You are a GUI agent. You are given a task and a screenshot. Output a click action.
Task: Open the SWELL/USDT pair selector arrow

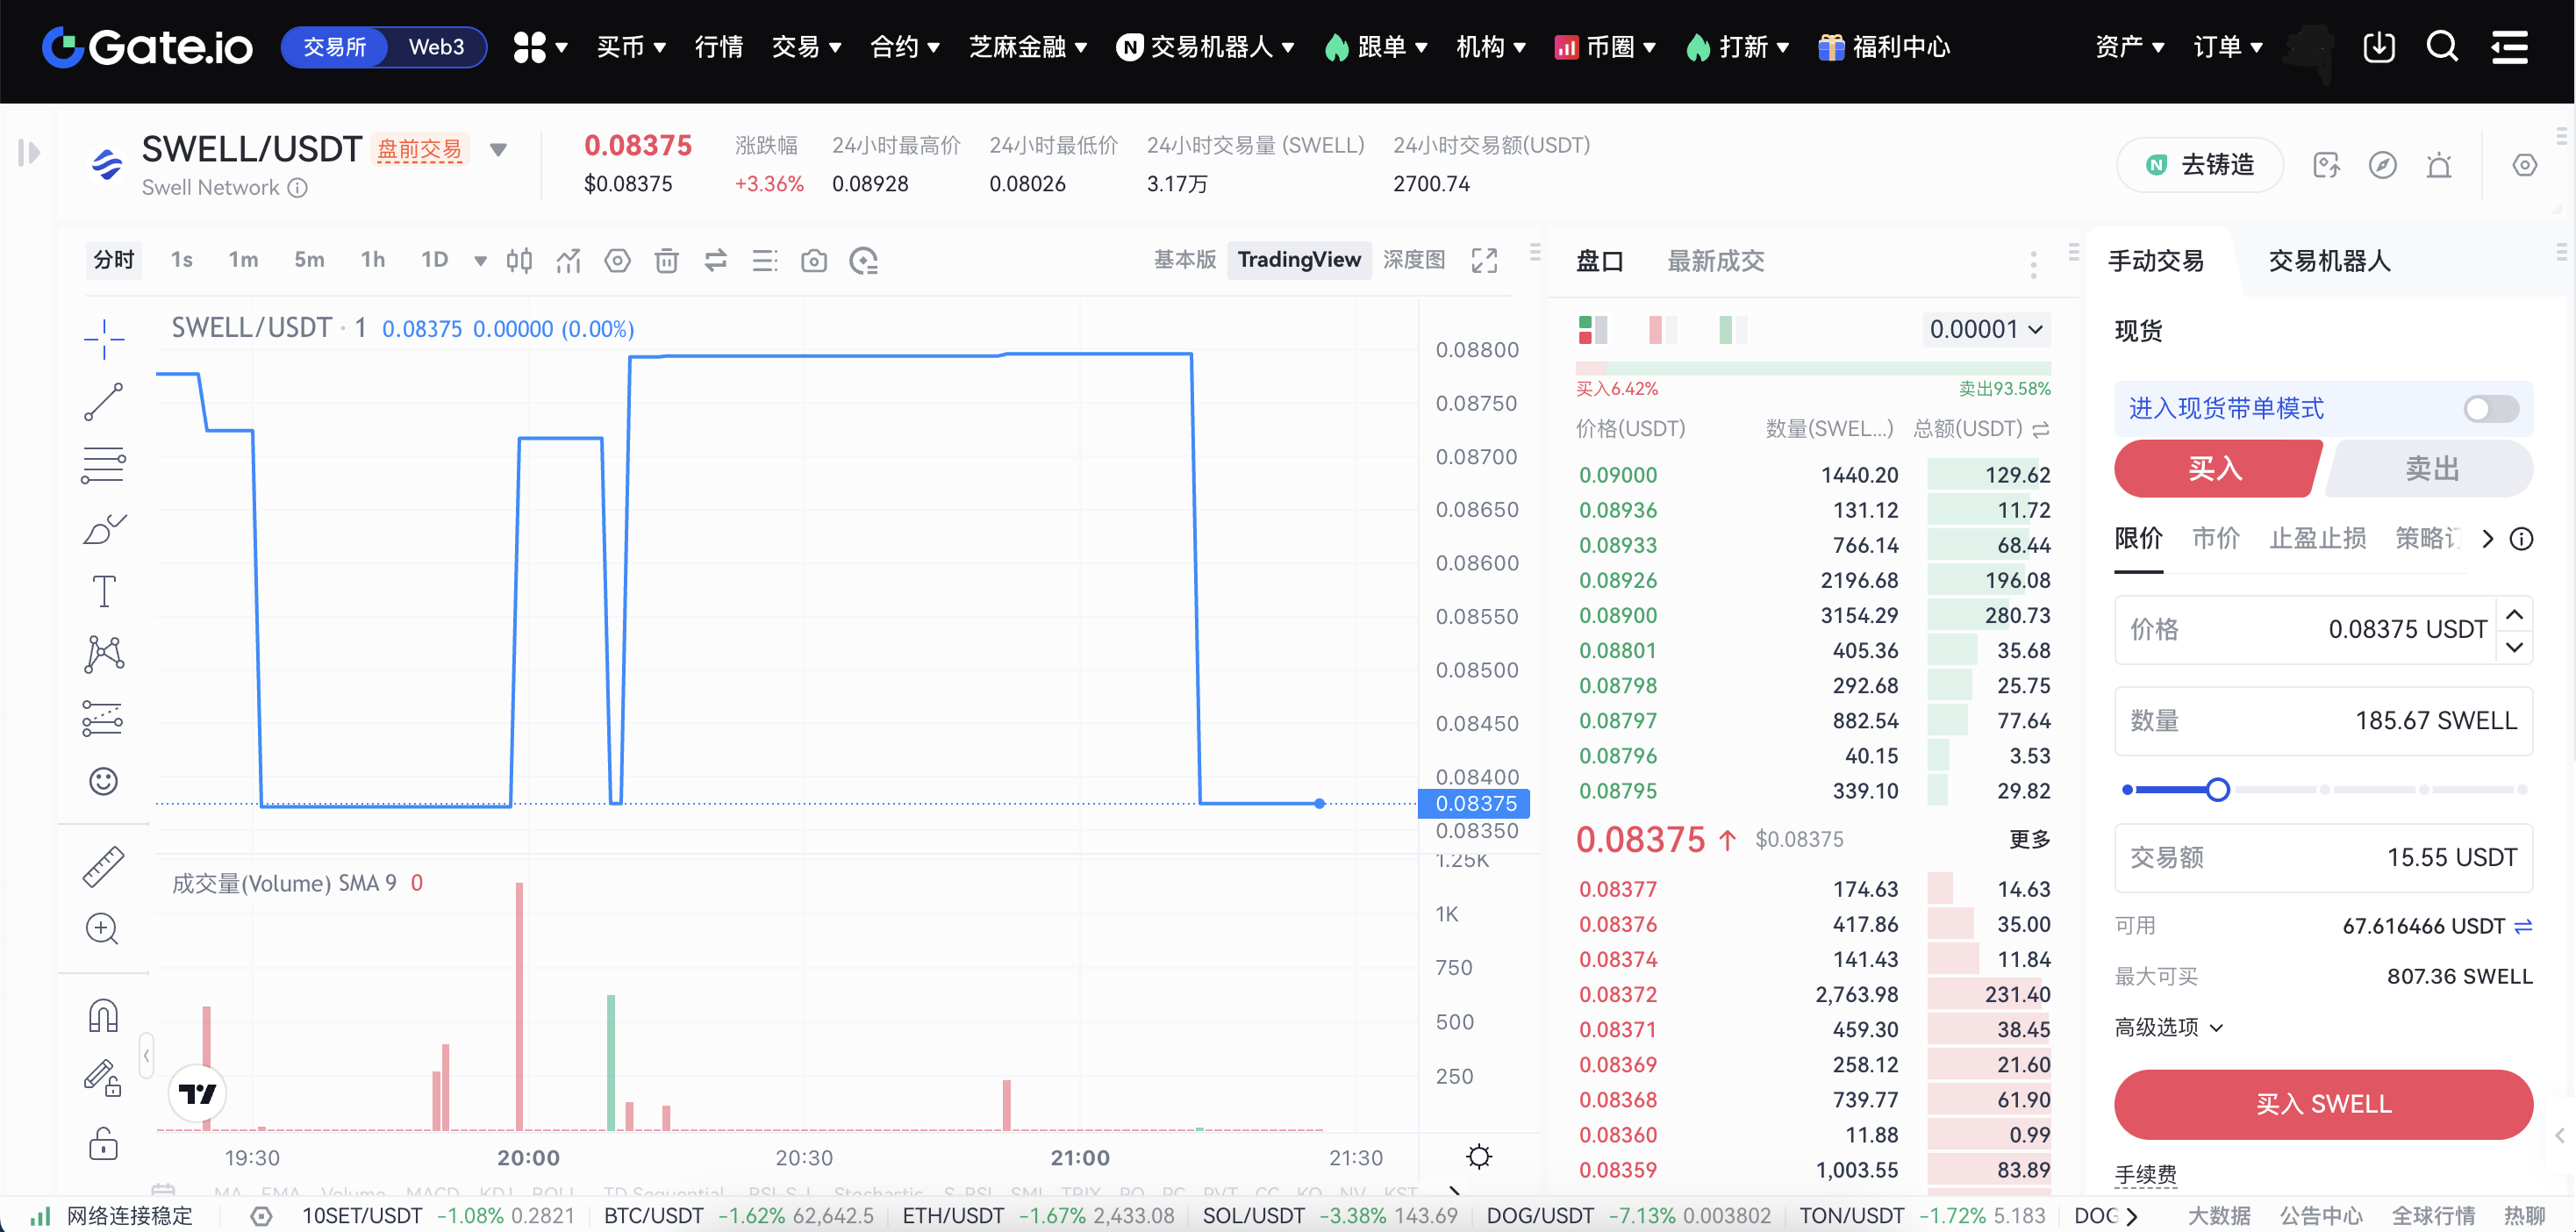[x=498, y=150]
